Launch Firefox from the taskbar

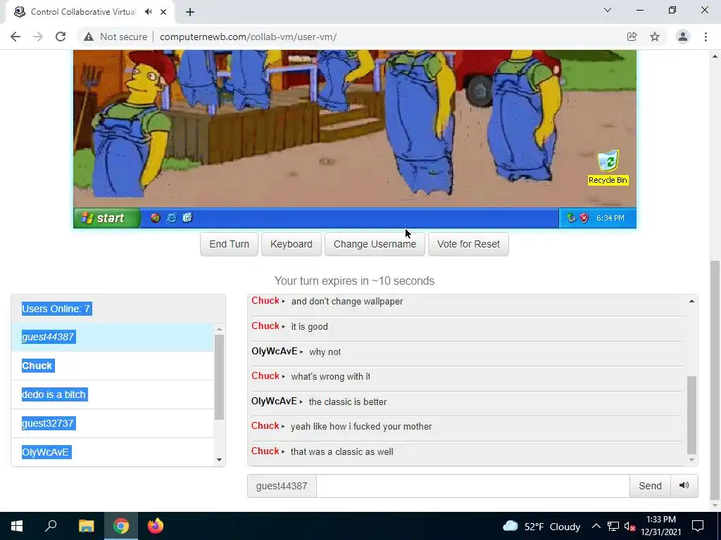(156, 526)
